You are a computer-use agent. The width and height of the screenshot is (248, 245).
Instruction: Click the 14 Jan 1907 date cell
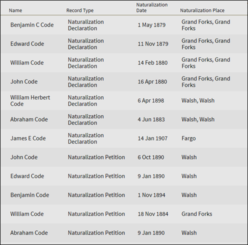[x=152, y=138]
